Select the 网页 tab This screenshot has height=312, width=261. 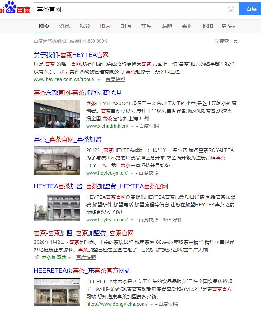(44, 26)
